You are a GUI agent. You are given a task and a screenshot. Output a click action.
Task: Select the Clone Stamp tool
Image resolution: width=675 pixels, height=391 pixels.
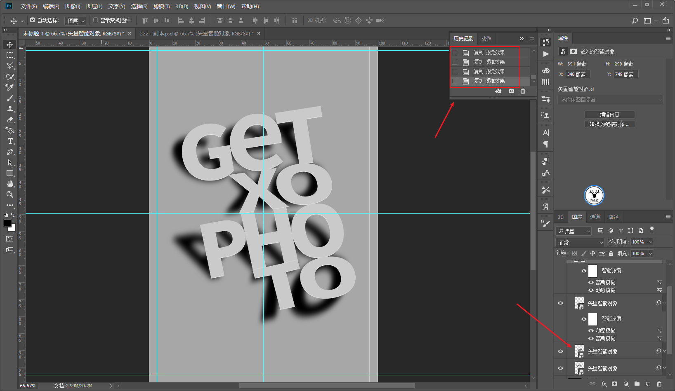[x=10, y=109]
